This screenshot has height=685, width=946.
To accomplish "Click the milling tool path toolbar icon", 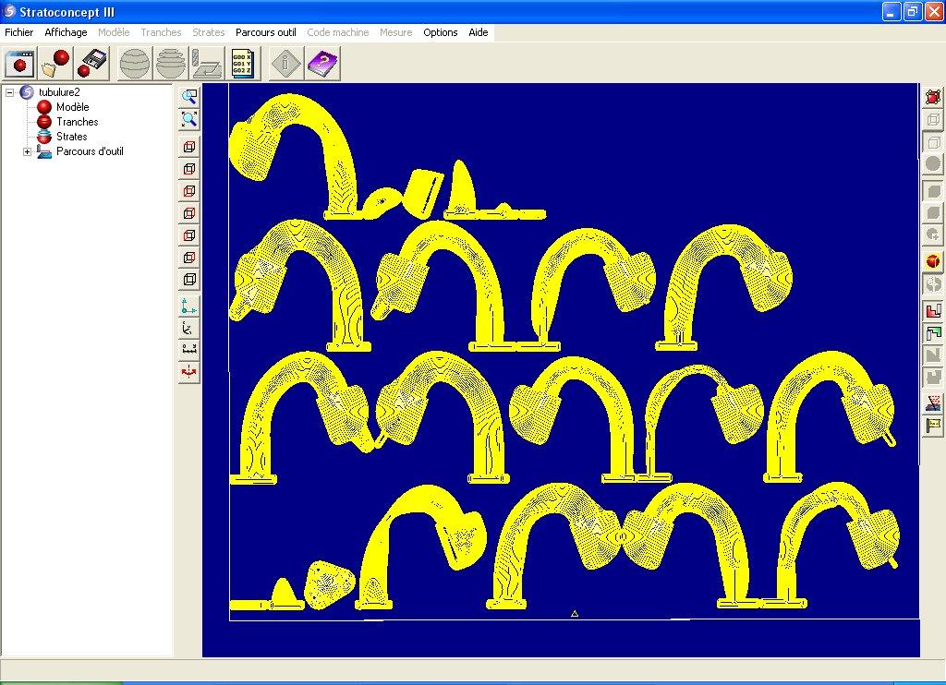I will (x=207, y=64).
